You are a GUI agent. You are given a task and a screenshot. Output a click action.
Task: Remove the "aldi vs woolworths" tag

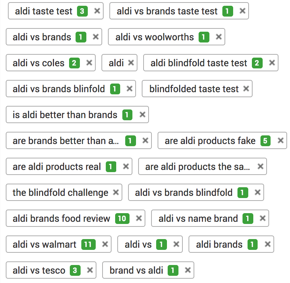[x=218, y=37]
